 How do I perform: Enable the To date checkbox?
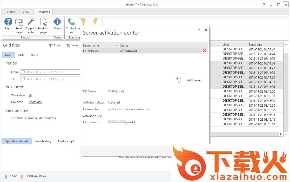(x=23, y=79)
